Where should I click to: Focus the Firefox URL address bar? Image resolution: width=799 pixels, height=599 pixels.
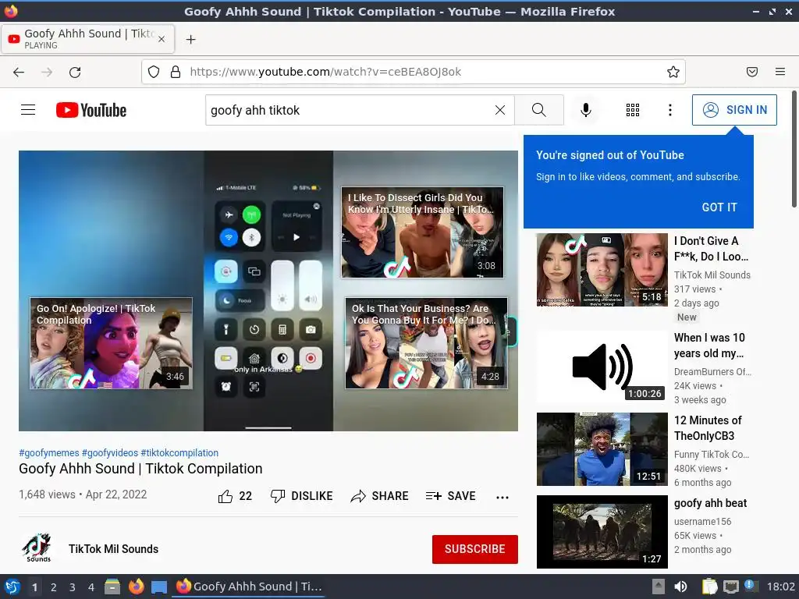(414, 72)
